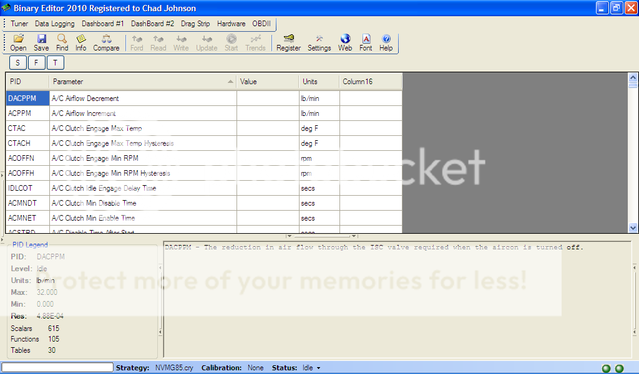Click the F filter button
This screenshot has height=374, width=639.
[x=36, y=63]
